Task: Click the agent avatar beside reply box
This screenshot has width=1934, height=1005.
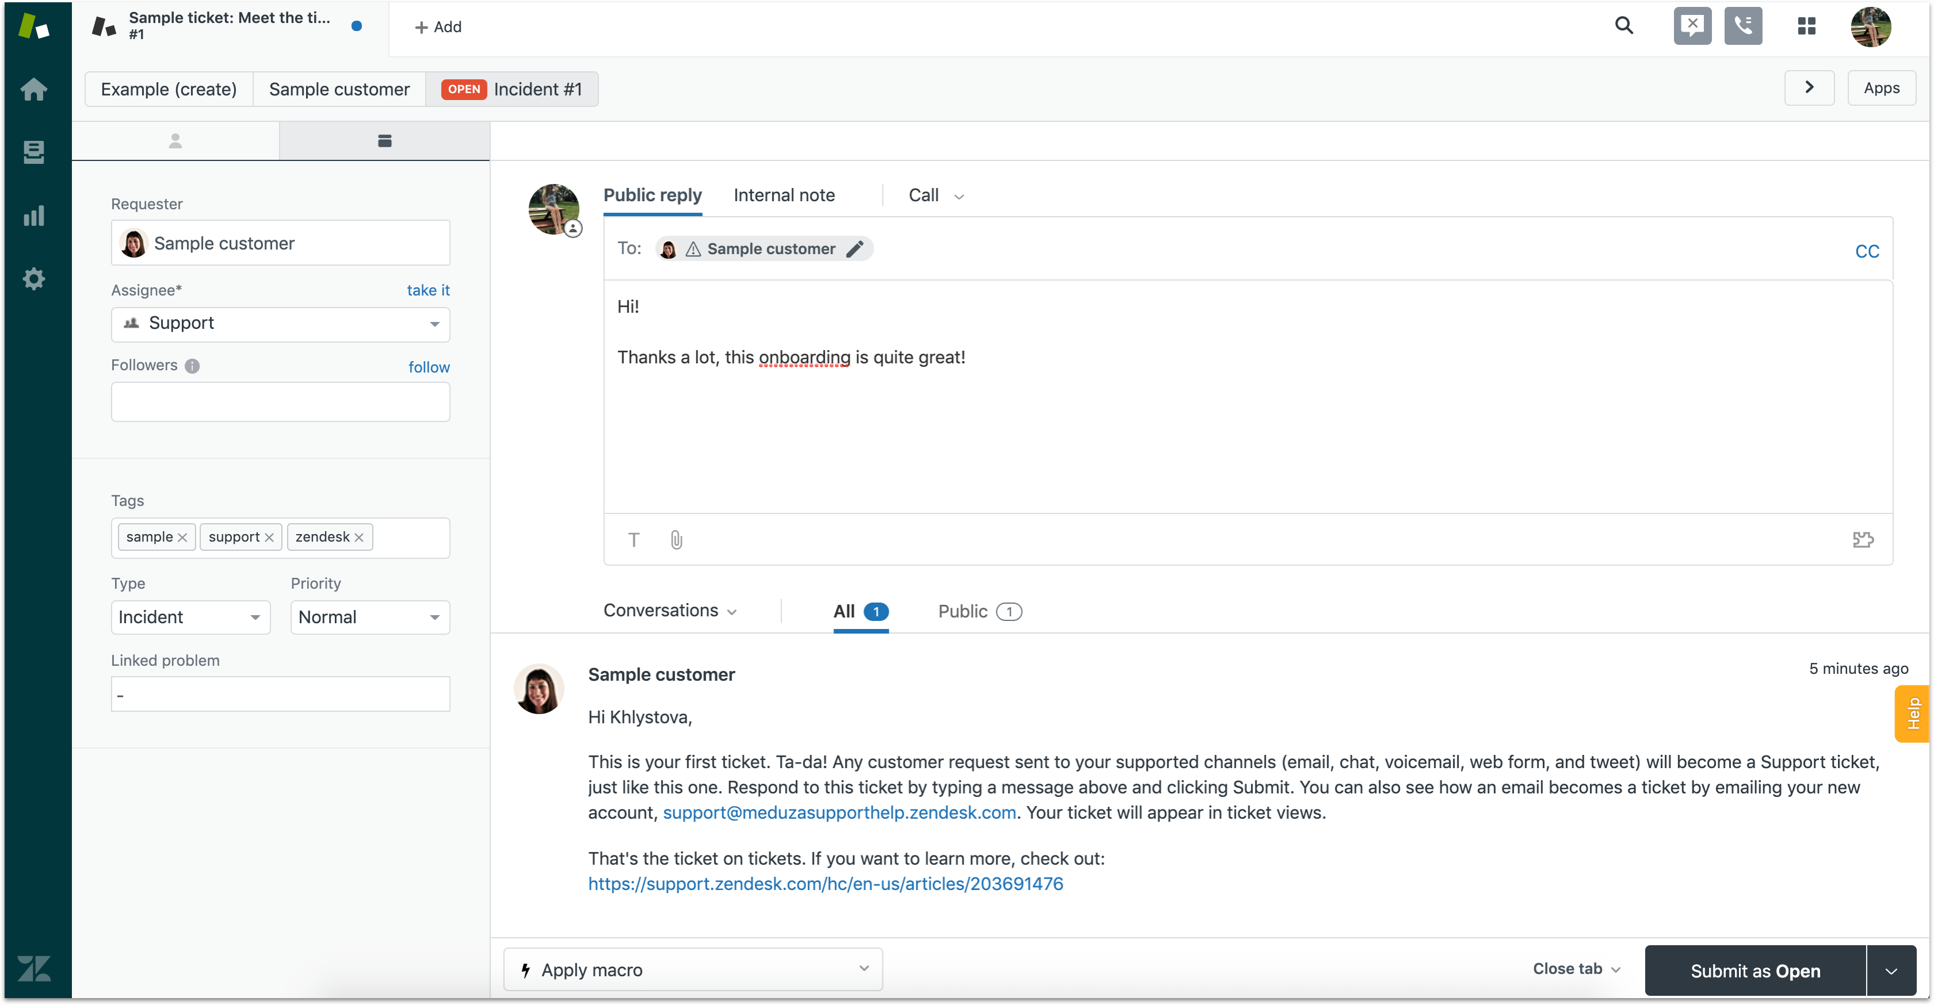Action: pos(554,209)
